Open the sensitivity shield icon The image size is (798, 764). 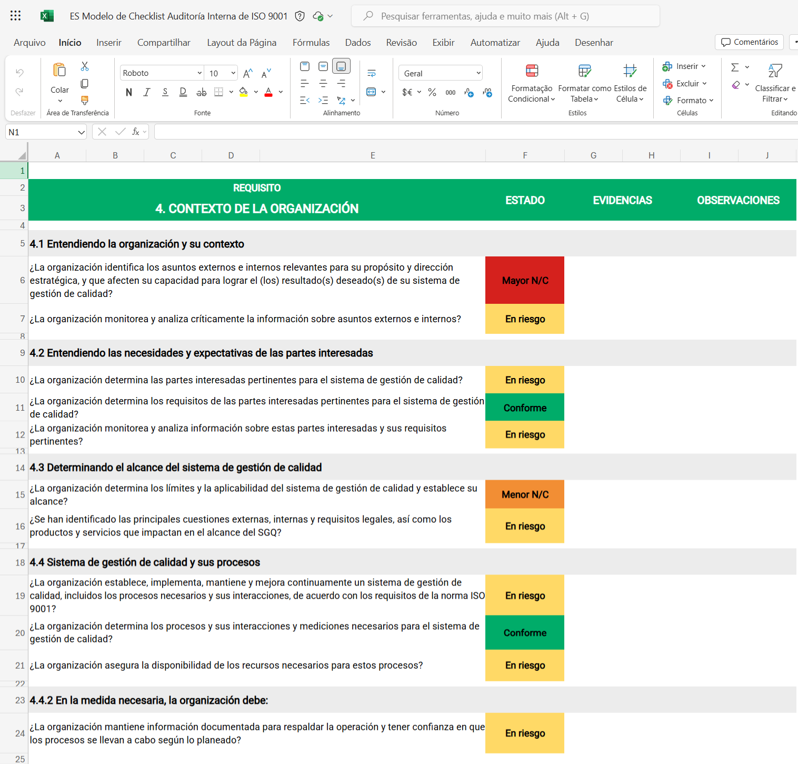(300, 16)
